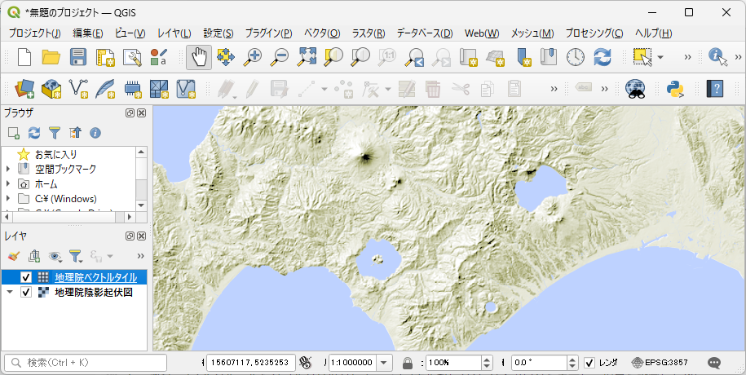Click the Zoom to Selection icon

point(333,57)
